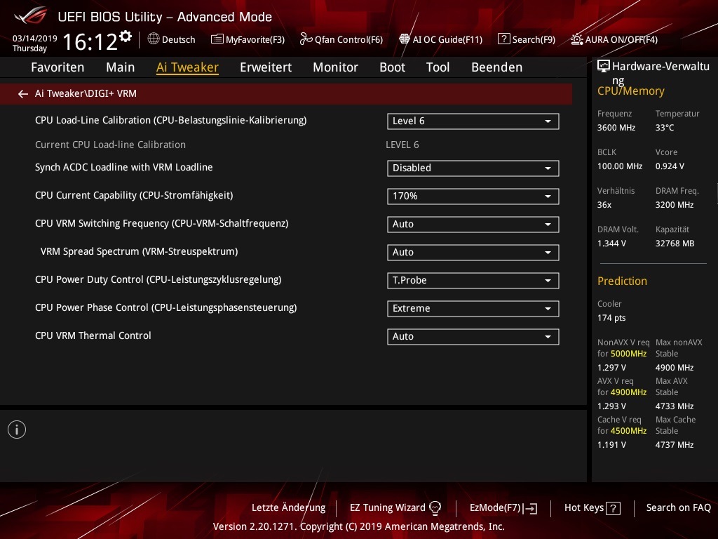Select CPU Power Duty Control label
718x539 pixels.
(x=158, y=279)
